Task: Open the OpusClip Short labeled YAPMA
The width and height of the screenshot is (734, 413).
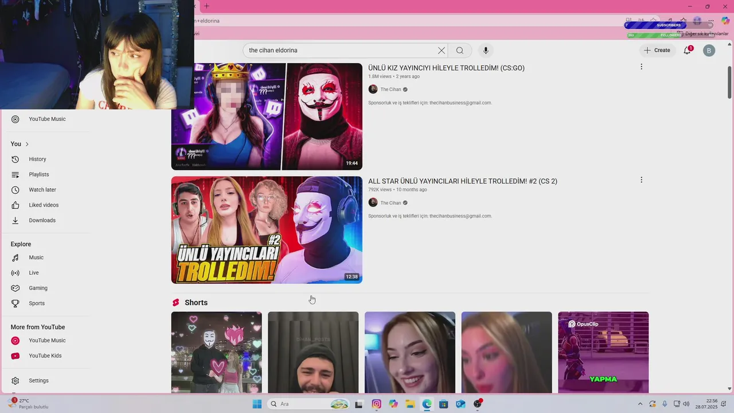Action: point(603,353)
